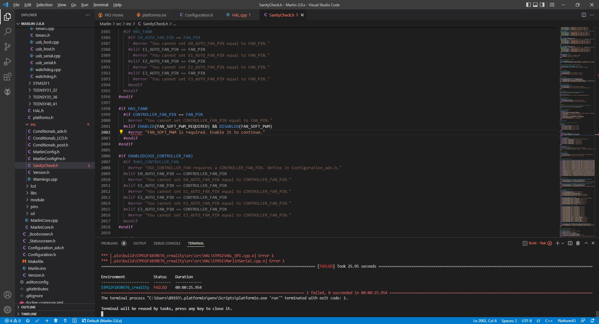Switch to the Configuration.h editor tab

pos(199,15)
